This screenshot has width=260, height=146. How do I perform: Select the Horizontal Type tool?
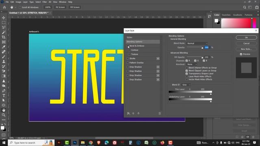point(4,96)
